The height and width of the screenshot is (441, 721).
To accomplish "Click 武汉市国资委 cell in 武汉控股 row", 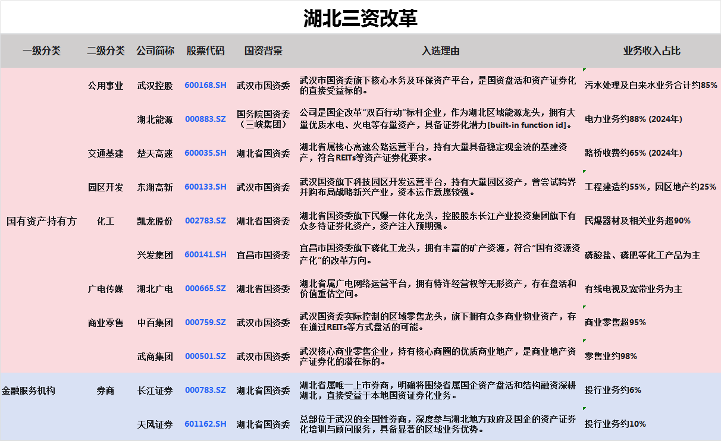I will click(x=264, y=86).
